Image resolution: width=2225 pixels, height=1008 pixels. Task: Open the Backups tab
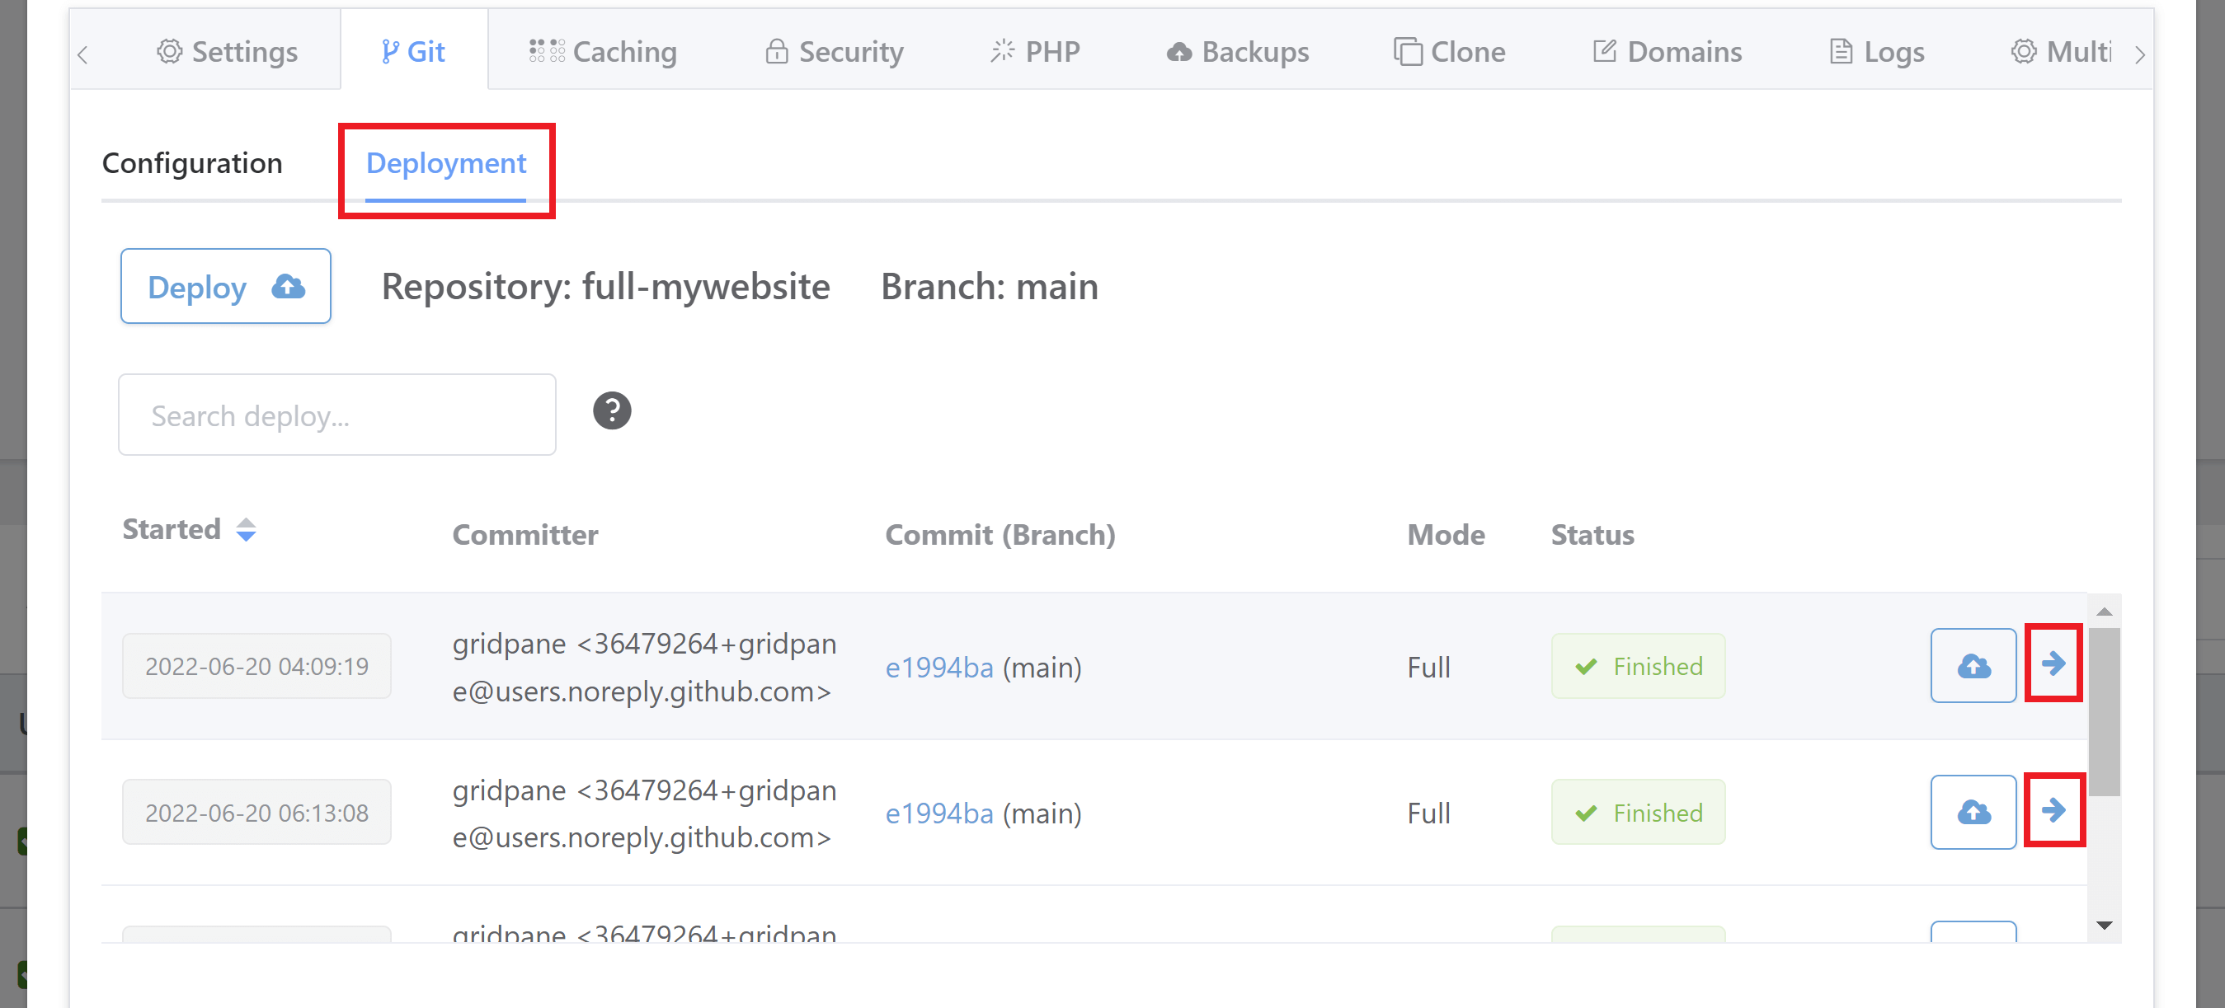(1238, 52)
